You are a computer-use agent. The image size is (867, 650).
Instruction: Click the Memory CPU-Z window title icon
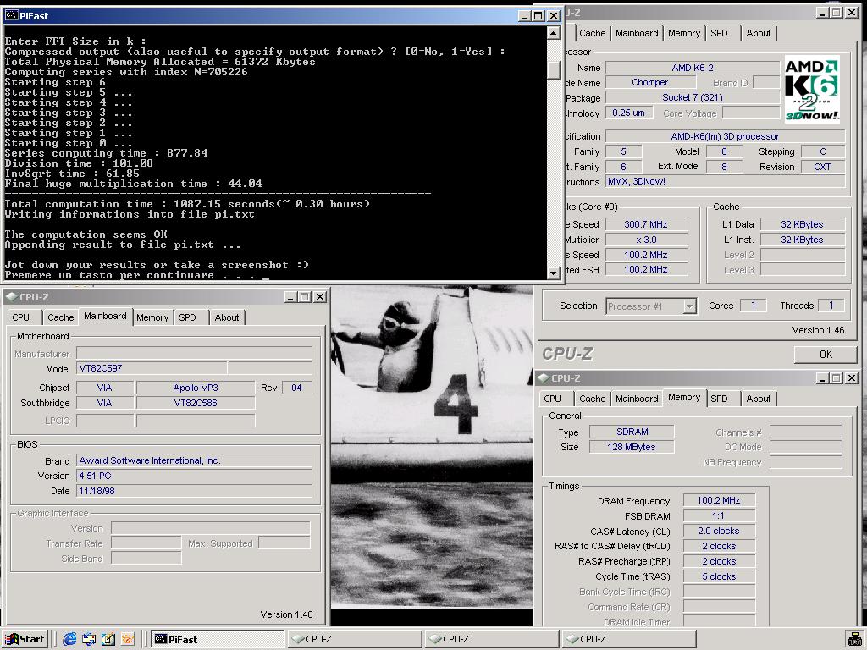point(543,378)
